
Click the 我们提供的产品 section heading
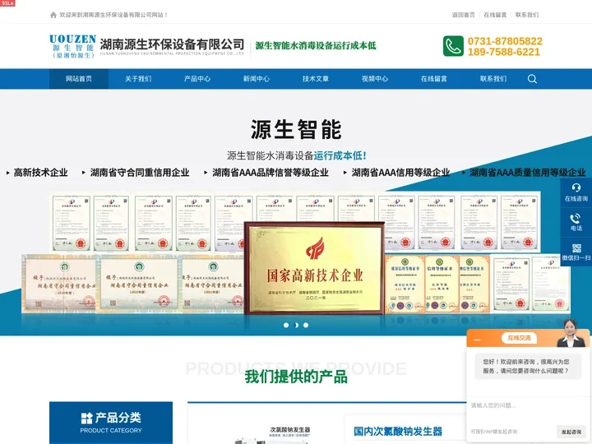pos(296,377)
